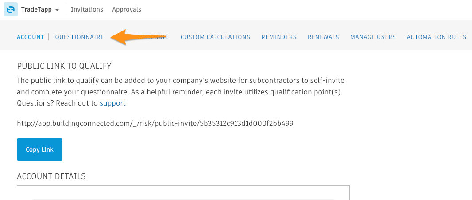Image resolution: width=472 pixels, height=200 pixels.
Task: Switch to the QUESTIONNAIRE tab
Action: pos(79,37)
